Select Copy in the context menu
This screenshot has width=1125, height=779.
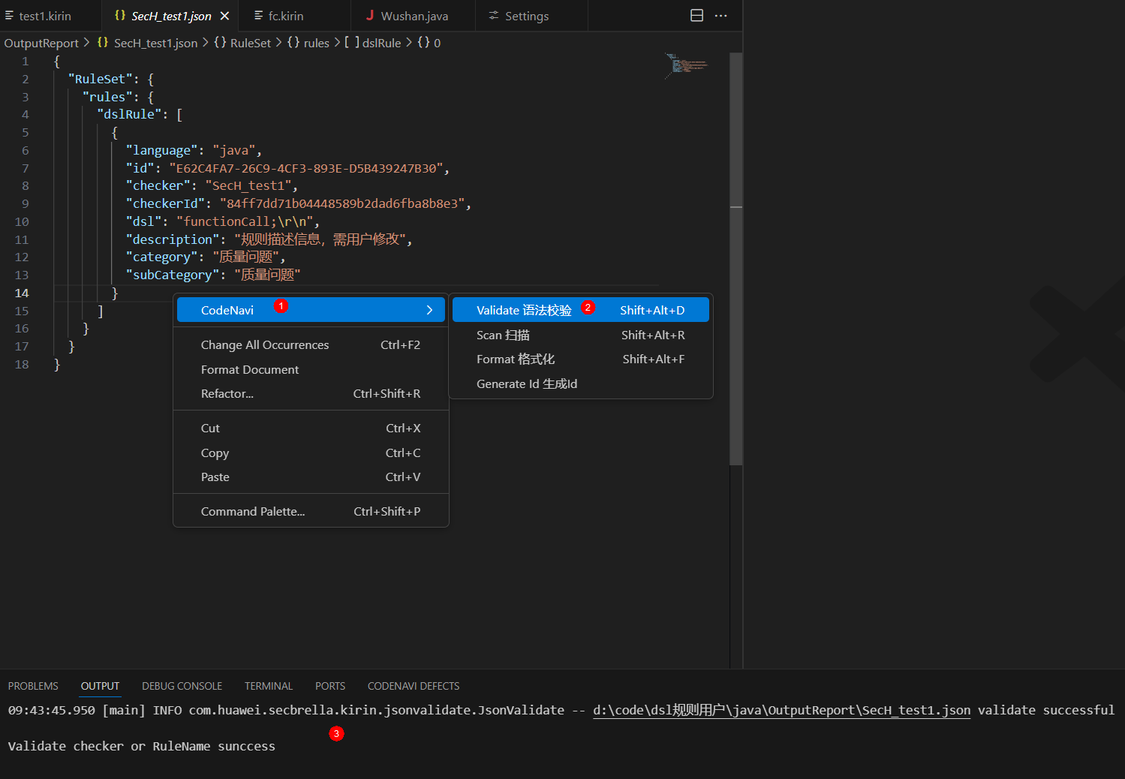point(311,453)
